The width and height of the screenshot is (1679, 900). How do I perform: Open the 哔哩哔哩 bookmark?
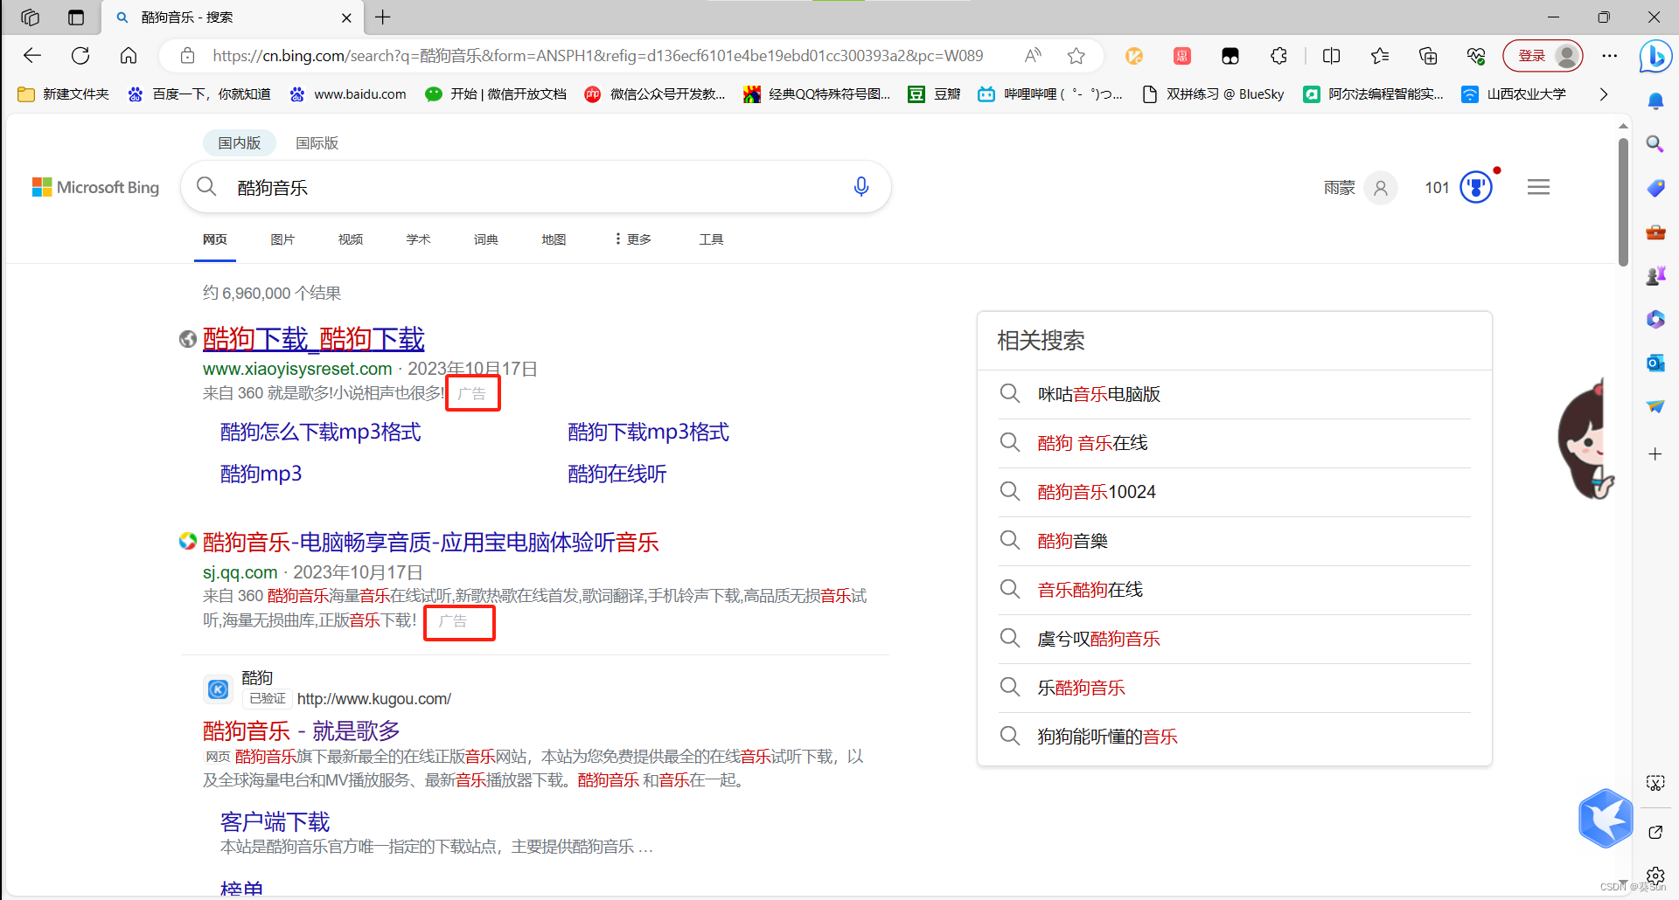1051,93
